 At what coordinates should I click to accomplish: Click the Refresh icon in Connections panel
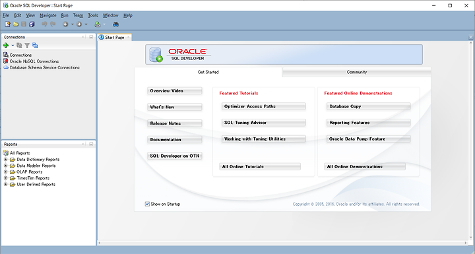click(x=19, y=46)
